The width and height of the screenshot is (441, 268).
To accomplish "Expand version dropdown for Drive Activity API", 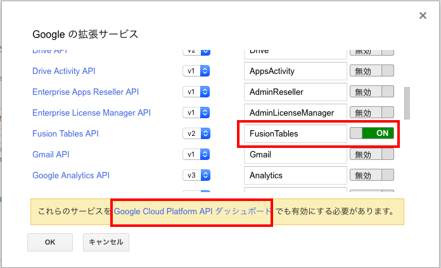I will point(196,71).
